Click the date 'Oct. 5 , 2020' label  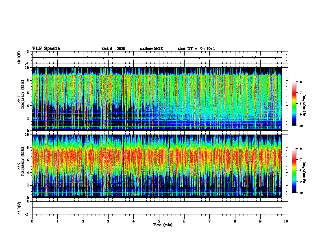113,49
